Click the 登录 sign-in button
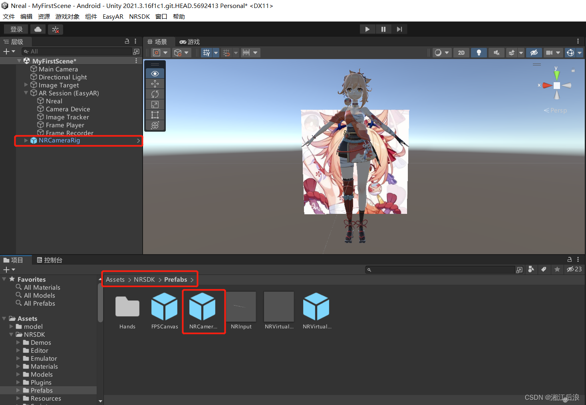The width and height of the screenshot is (586, 405). click(x=16, y=29)
